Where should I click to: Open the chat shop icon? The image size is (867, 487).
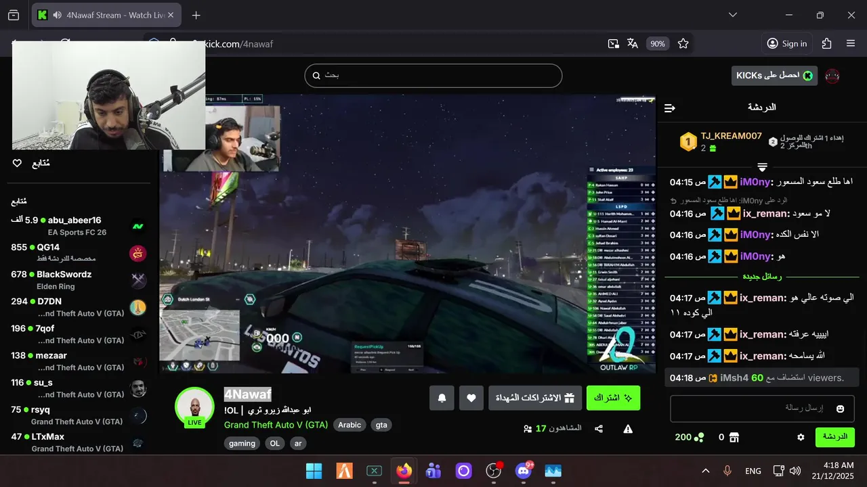[734, 438]
